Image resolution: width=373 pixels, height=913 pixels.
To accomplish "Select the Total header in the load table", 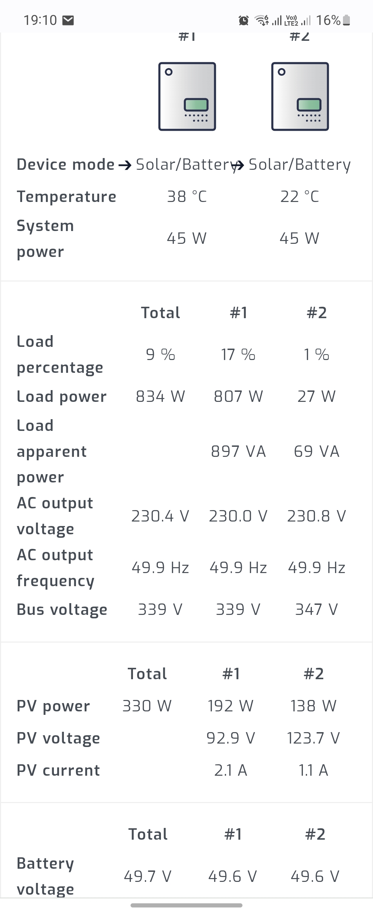I will pyautogui.click(x=160, y=313).
